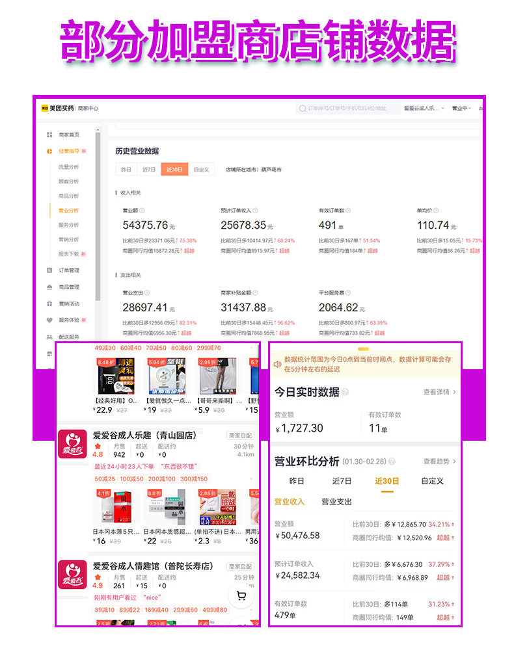Image resolution: width=514 pixels, height=665 pixels.
Task: Click help icon next to 营业环比分析 date range
Action: pos(392,461)
